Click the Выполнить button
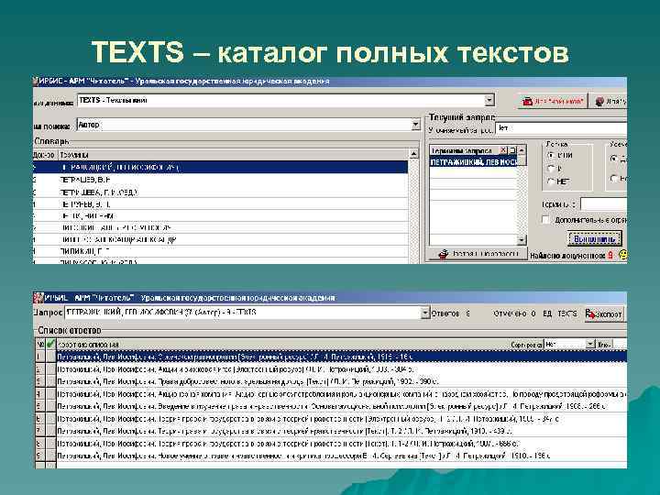 594,239
